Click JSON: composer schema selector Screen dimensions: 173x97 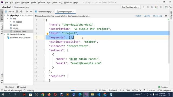(164, 90)
